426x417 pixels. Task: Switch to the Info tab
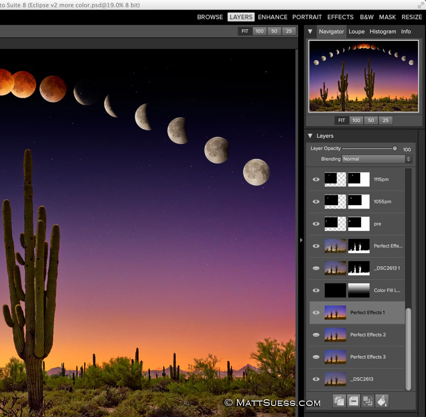pyautogui.click(x=406, y=32)
